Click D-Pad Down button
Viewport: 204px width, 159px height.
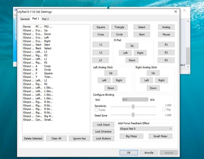coord(132,60)
